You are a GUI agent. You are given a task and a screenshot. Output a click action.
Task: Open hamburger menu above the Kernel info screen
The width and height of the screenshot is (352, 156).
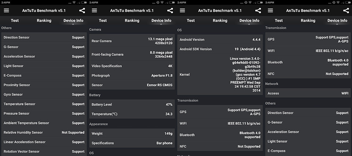coord(182,11)
